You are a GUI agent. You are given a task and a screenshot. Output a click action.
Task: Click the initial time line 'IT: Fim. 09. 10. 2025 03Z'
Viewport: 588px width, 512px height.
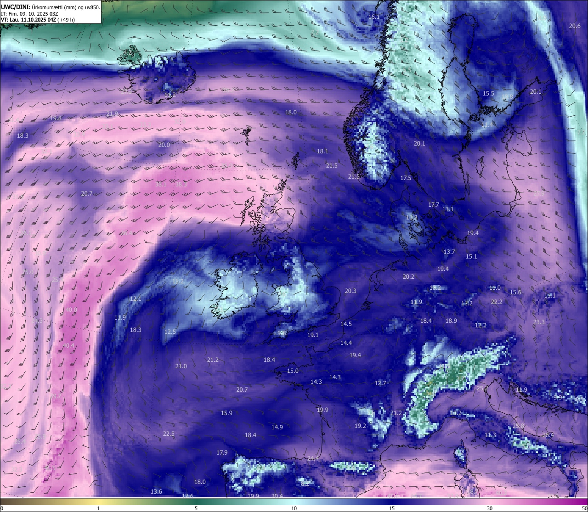pos(29,14)
